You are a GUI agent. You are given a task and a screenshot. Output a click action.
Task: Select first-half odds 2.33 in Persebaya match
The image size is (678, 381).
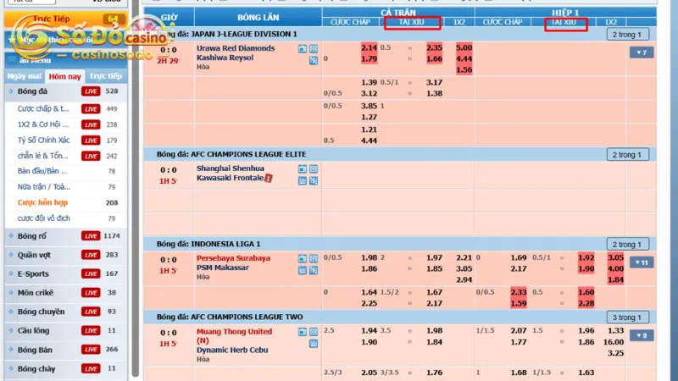click(519, 292)
